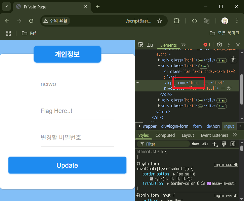This screenshot has width=244, height=201.
Task: Expand the first collapsed div class hori
Action: coord(159,60)
